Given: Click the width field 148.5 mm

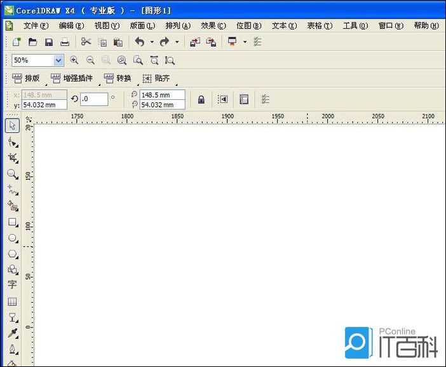Looking at the screenshot, I should [x=163, y=95].
